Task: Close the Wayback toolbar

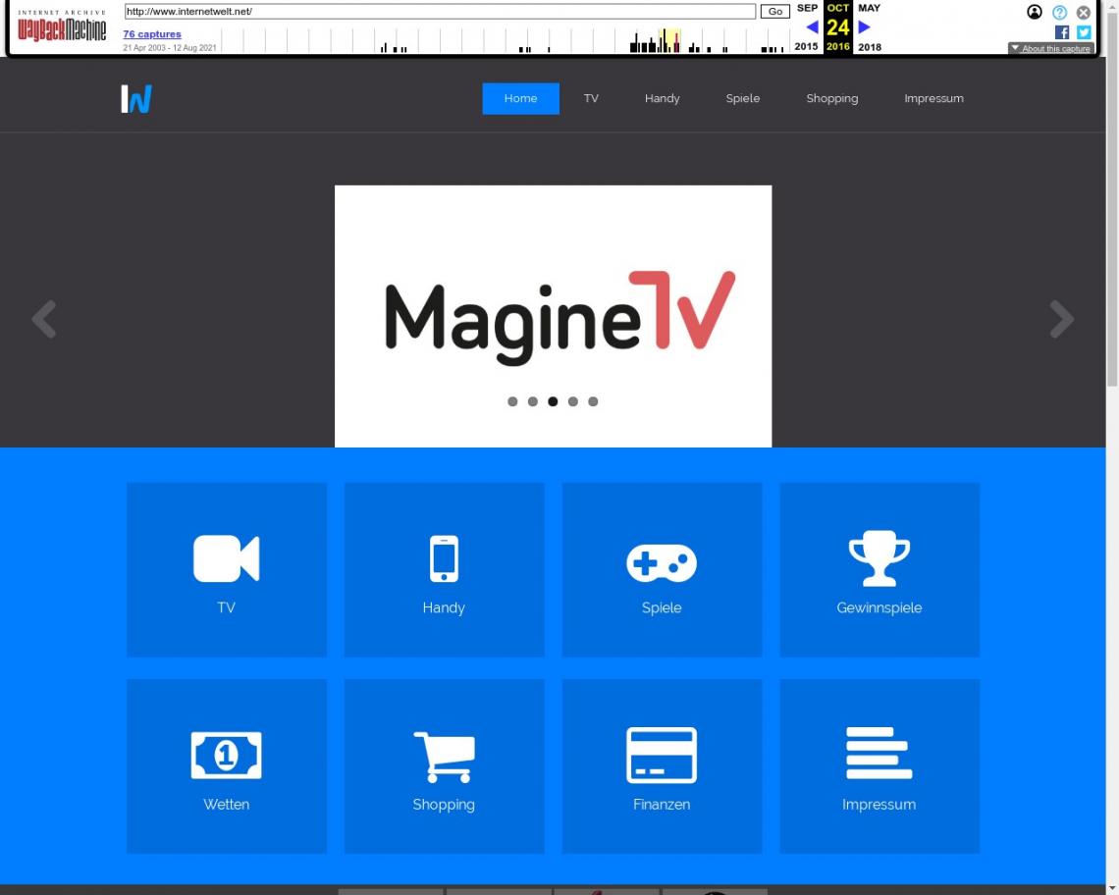Action: (1084, 12)
